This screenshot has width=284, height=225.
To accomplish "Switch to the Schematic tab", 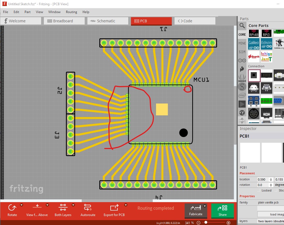I will [x=108, y=21].
